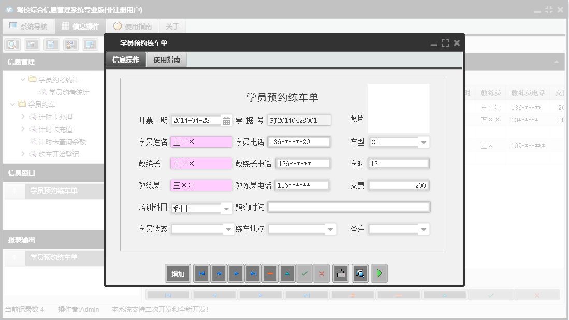This screenshot has height=320, width=569.
Task: Click the 增加 button to add a record
Action: coord(178,273)
